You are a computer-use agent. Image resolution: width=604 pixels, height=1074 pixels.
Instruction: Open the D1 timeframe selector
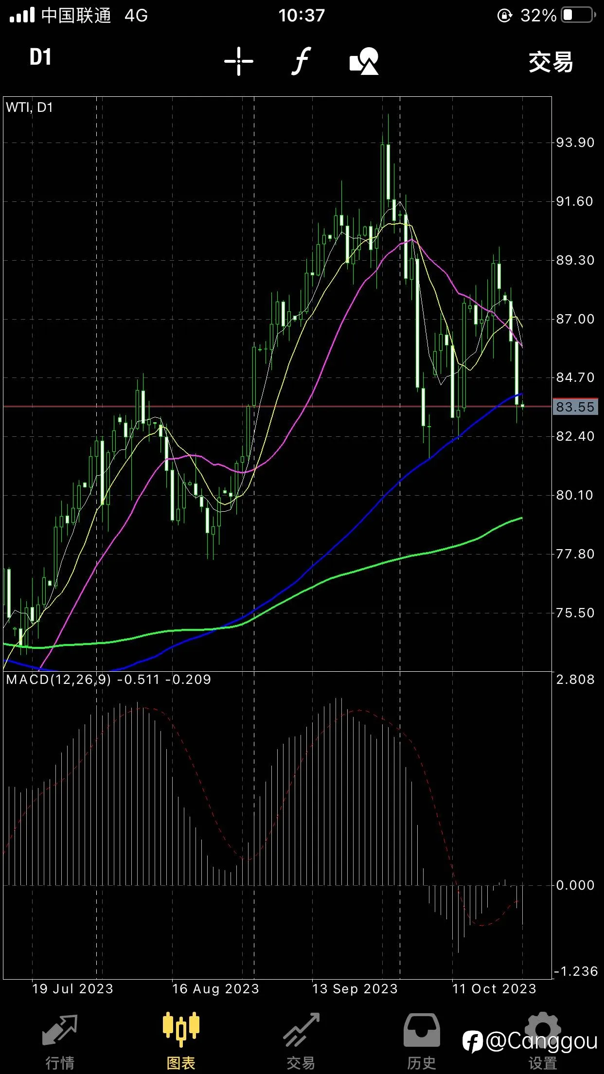pyautogui.click(x=40, y=57)
